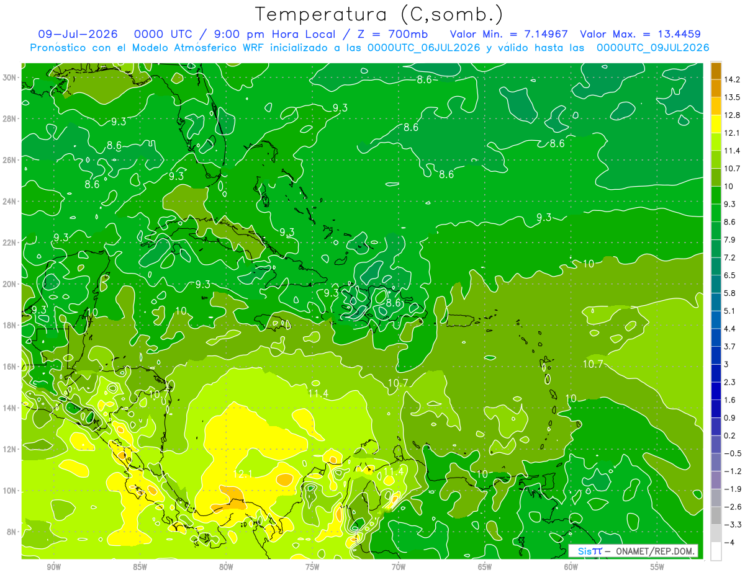Screen dimensions: 745x575
Task: Click the '22N' latitude axis label
Action: [11, 243]
